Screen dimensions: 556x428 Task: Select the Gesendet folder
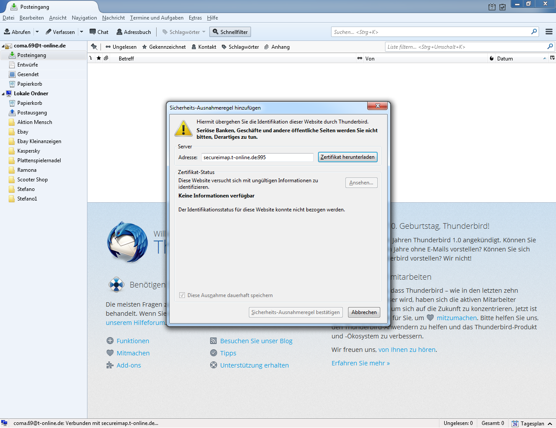coord(44,74)
